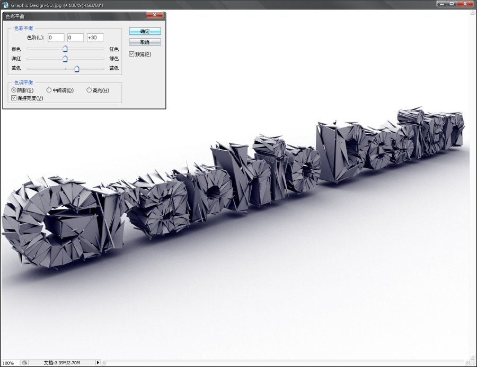This screenshot has height=367, width=477.
Task: Click the third 色阶 field showing +30
Action: tap(95, 38)
